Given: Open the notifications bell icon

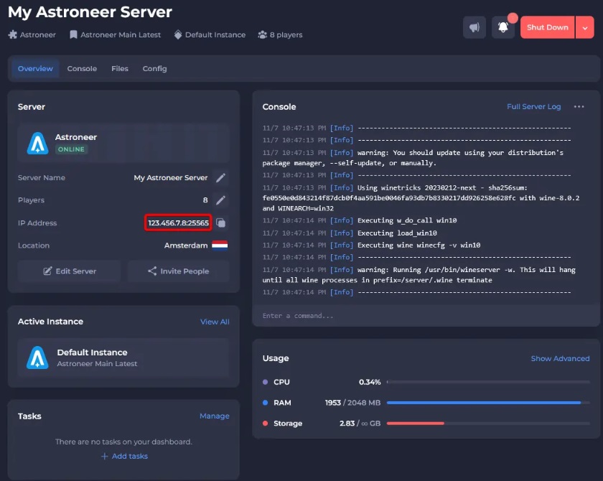Looking at the screenshot, I should coord(503,27).
